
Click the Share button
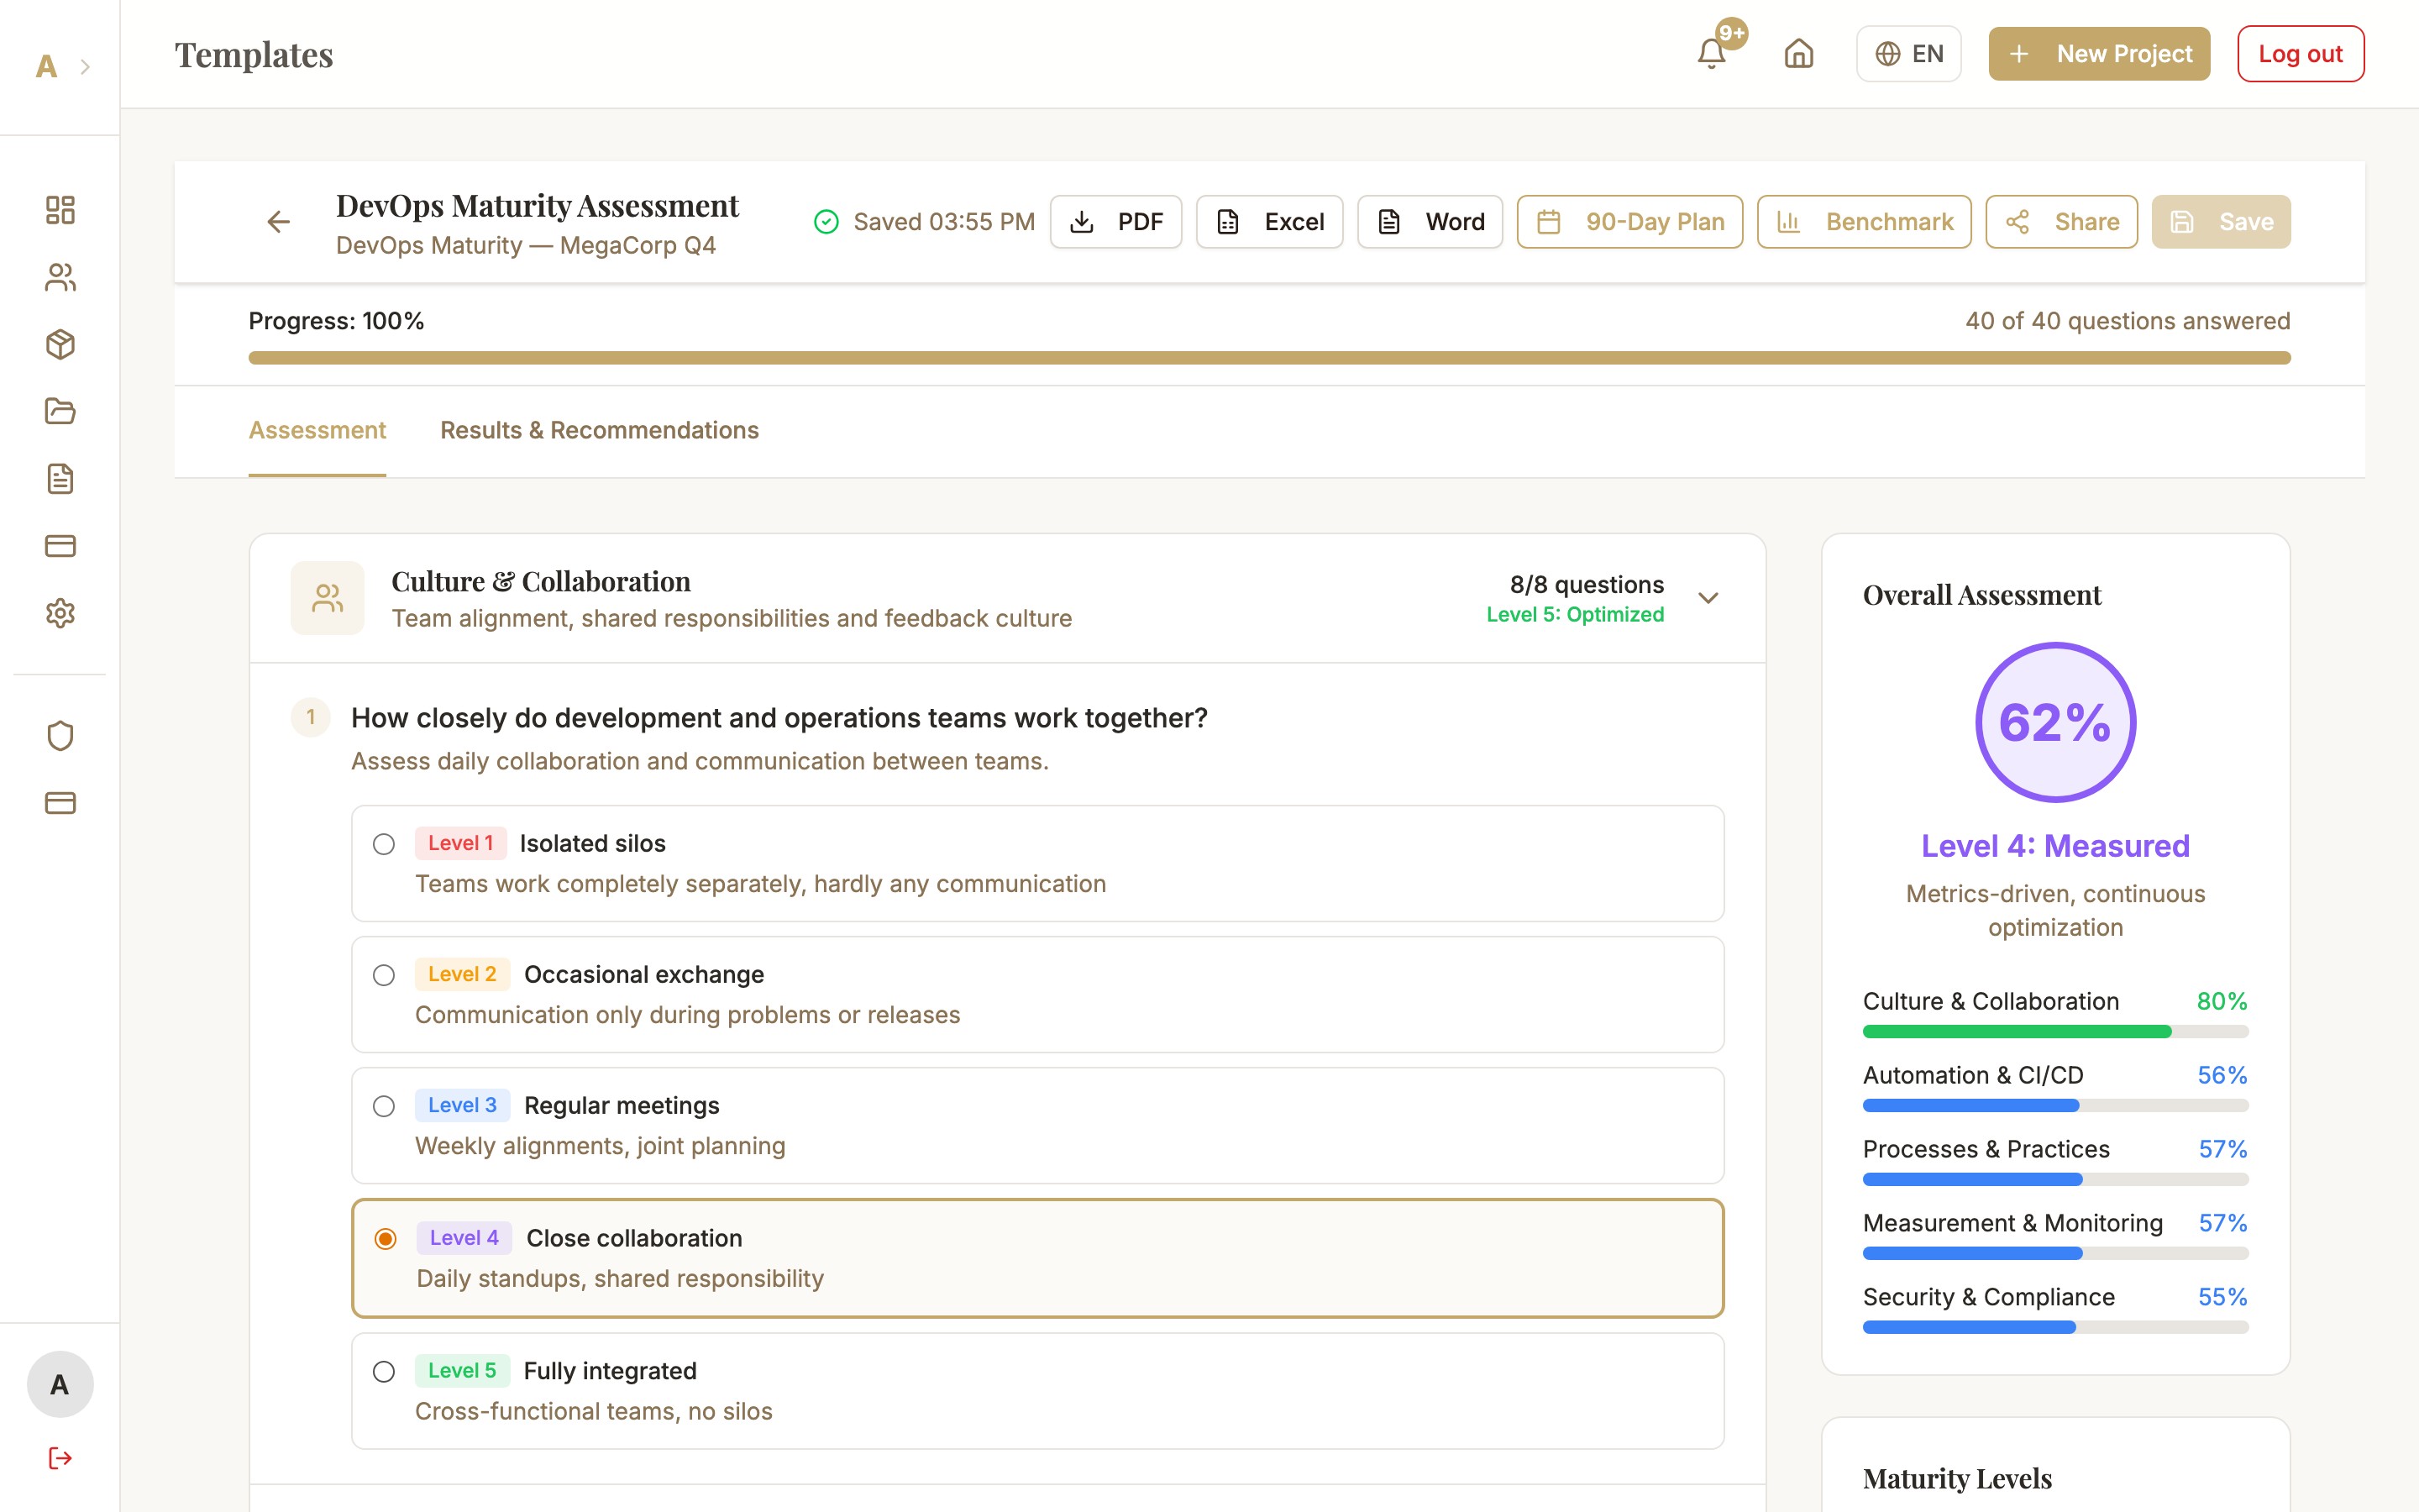[2061, 222]
